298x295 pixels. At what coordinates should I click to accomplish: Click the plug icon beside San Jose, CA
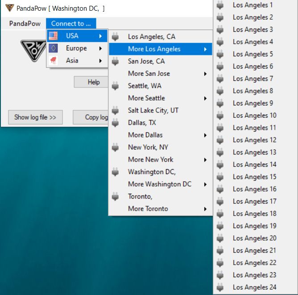click(x=115, y=61)
